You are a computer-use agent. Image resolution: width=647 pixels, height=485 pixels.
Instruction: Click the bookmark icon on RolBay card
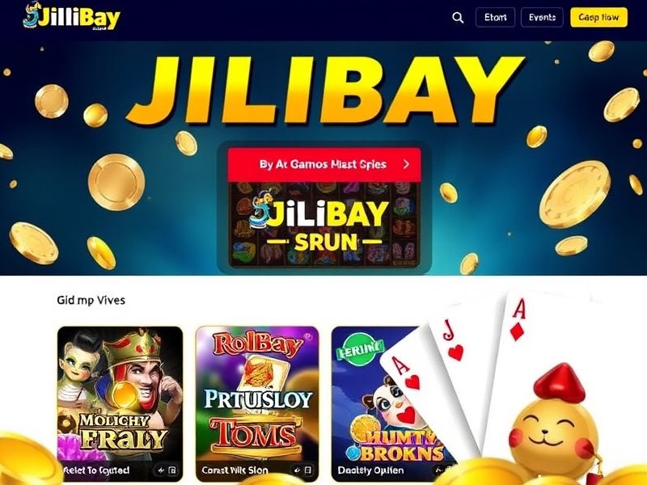click(x=308, y=470)
